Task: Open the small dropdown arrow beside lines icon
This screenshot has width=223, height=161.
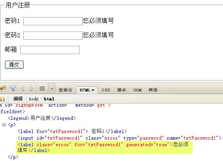Action: [52, 89]
